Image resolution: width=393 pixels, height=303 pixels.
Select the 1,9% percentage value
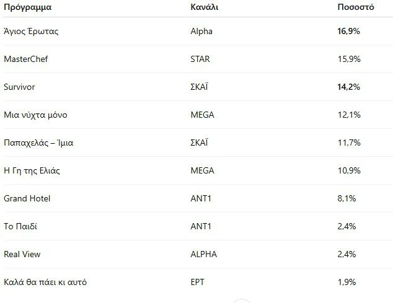point(345,282)
